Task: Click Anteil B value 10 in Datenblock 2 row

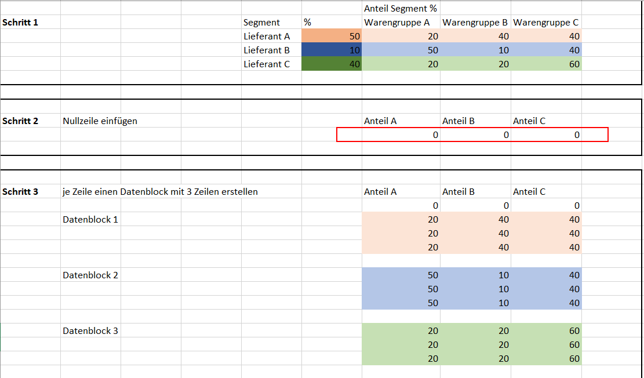Action: [475, 275]
